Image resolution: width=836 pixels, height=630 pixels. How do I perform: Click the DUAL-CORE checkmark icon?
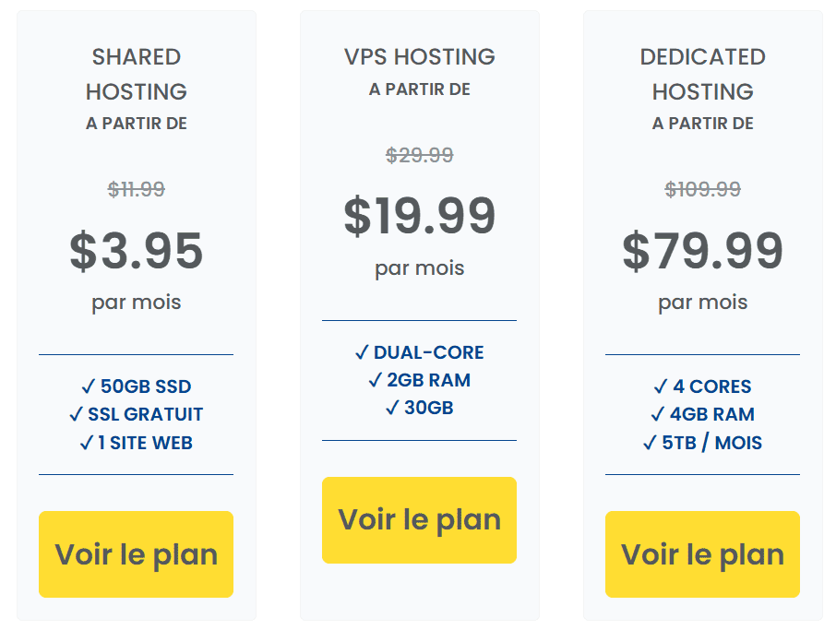(362, 352)
